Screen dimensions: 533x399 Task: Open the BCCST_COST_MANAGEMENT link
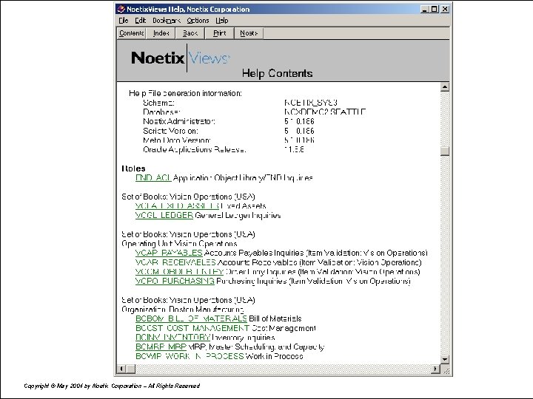[192, 328]
